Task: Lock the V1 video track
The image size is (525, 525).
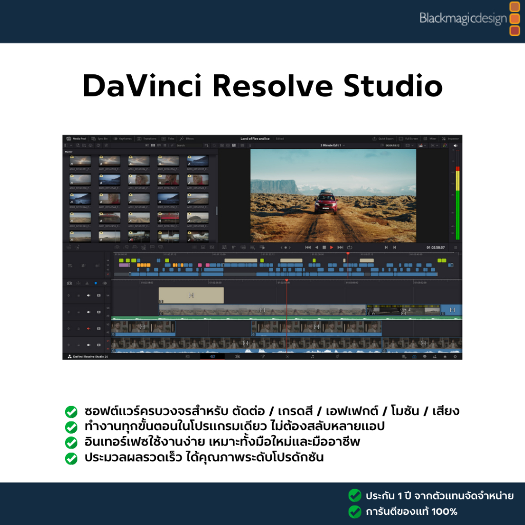Action: 78,345
